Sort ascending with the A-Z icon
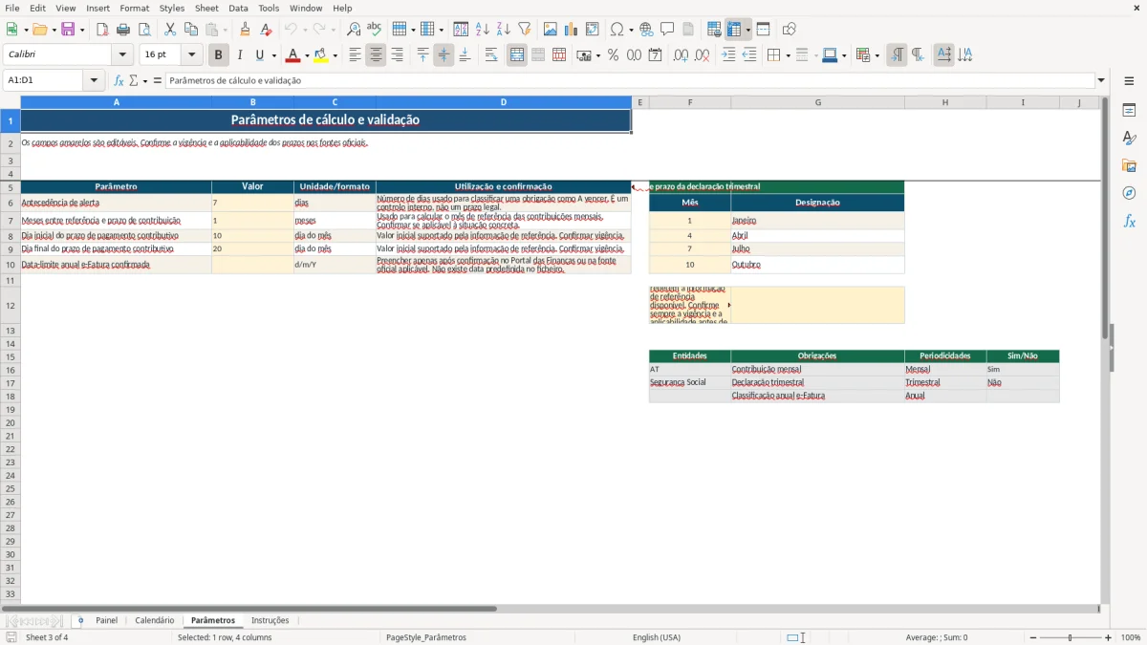This screenshot has height=645, width=1147. (483, 30)
